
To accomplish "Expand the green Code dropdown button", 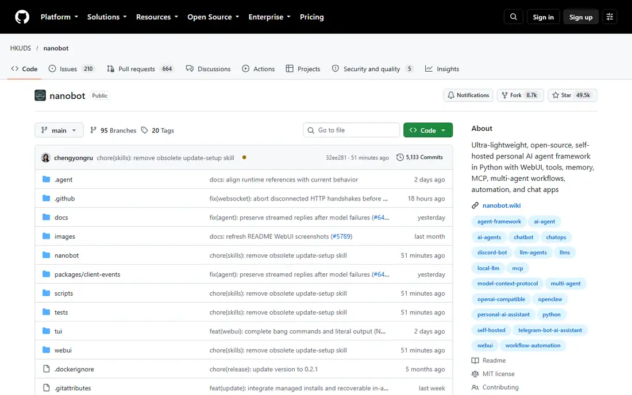I will (x=427, y=130).
